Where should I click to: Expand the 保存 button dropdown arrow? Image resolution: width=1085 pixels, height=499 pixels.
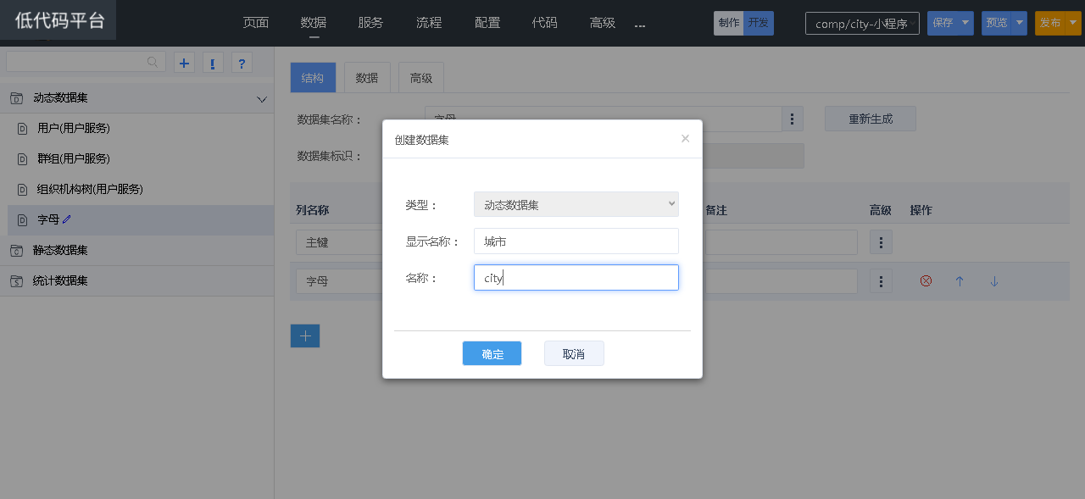pos(965,23)
